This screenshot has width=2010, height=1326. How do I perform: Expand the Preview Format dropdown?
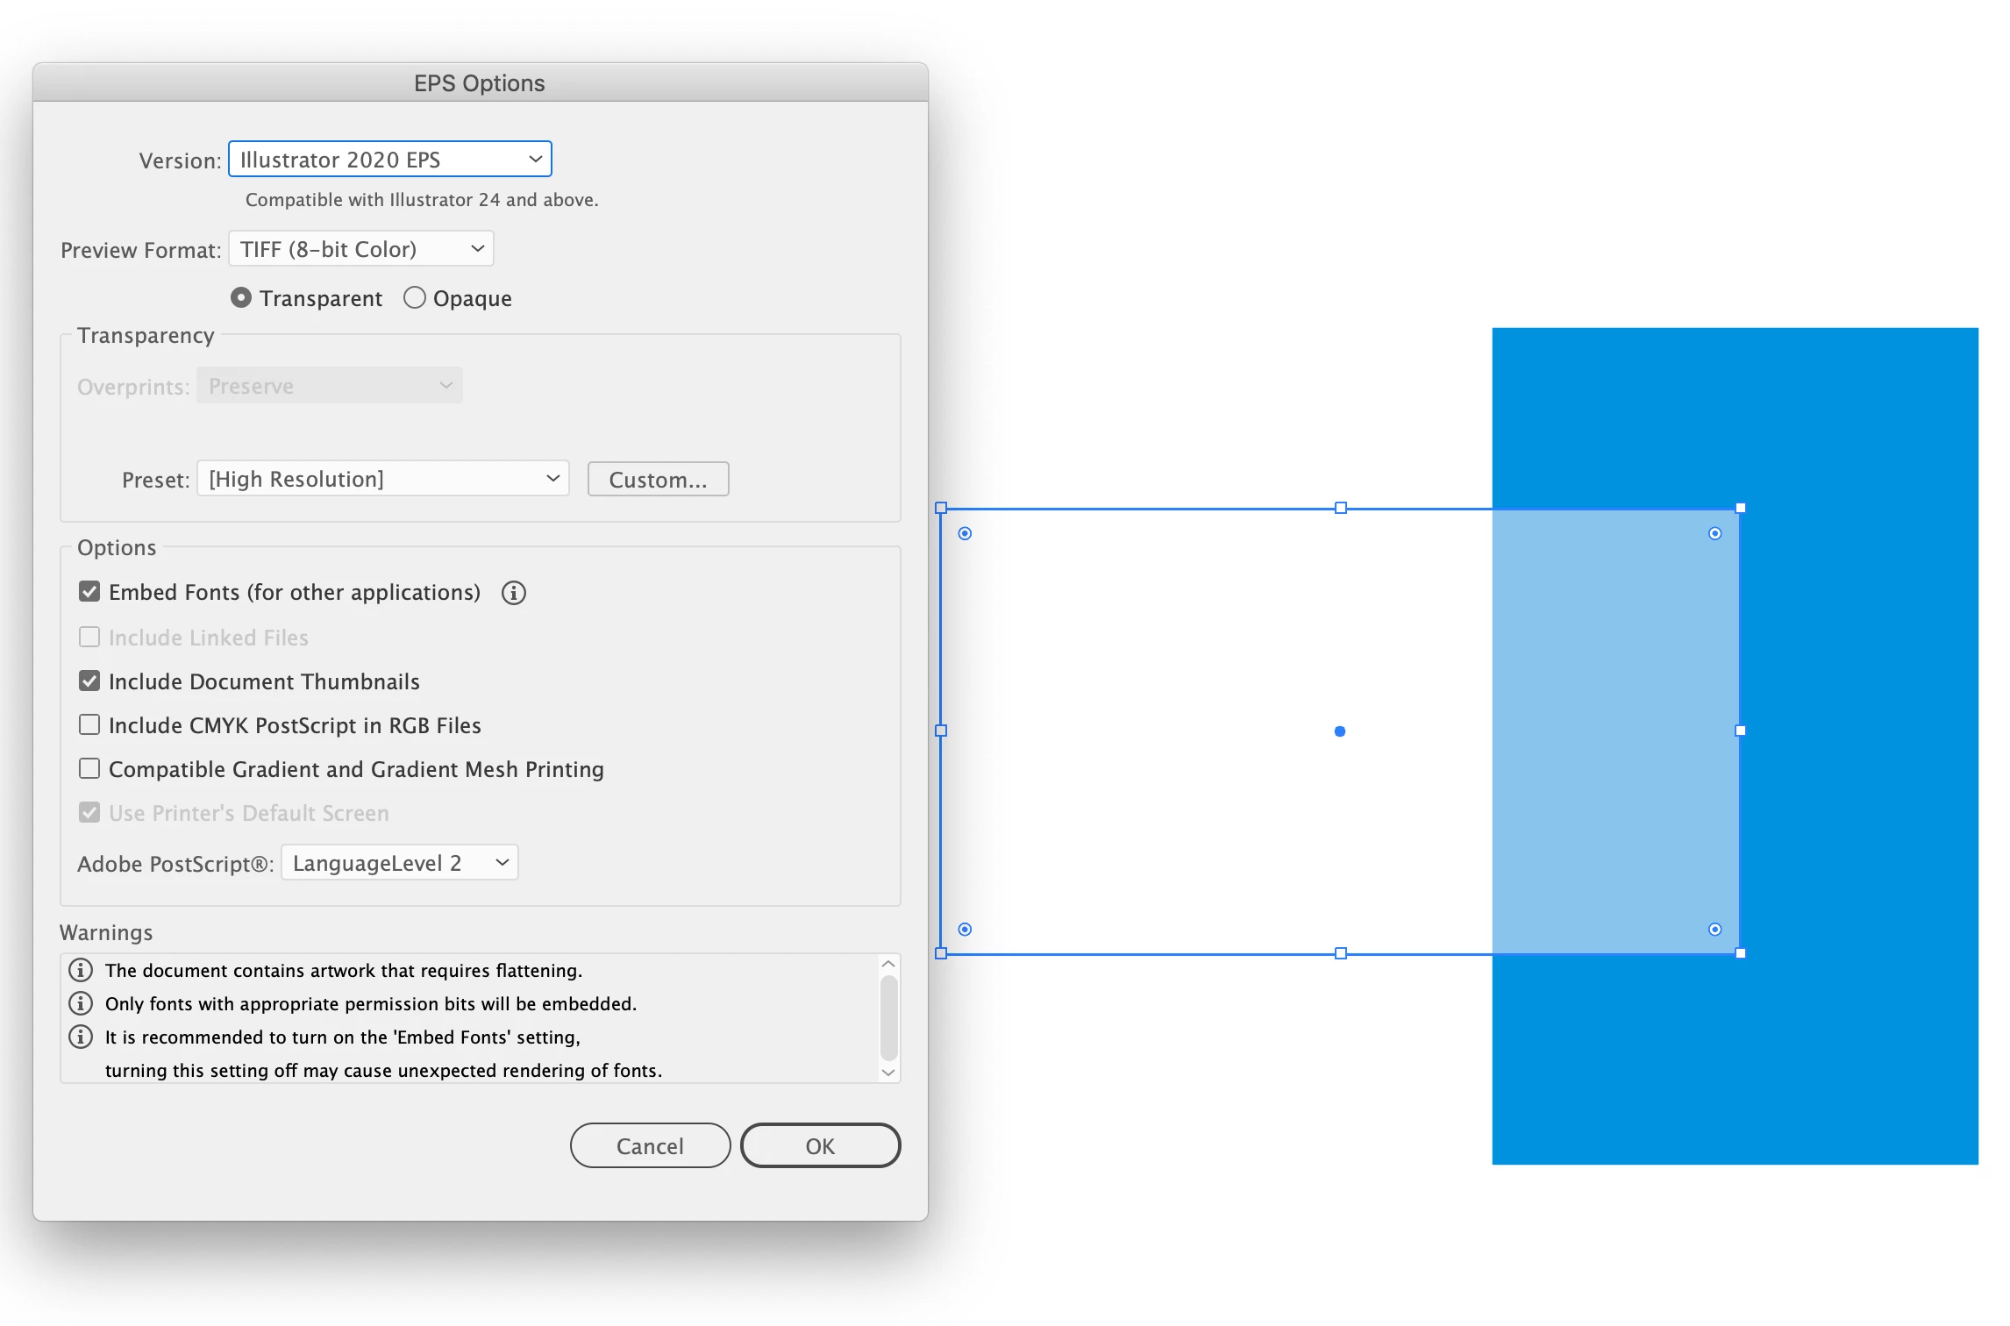click(360, 249)
